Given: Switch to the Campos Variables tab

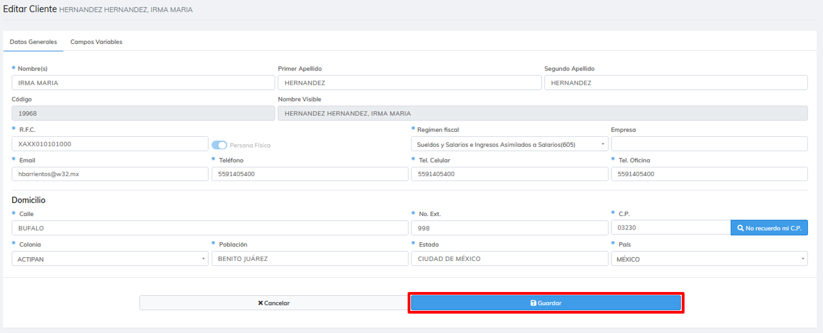Looking at the screenshot, I should click(x=96, y=42).
